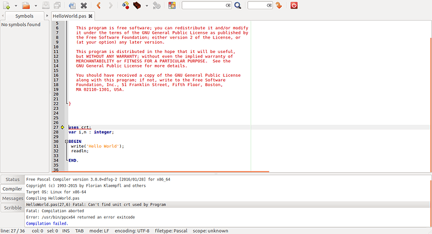Click the "mode: LF" status bar entry
The height and width of the screenshot is (234, 432).
(99, 231)
